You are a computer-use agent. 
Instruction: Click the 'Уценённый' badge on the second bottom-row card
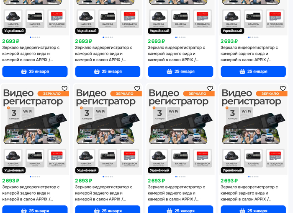tap(87, 170)
